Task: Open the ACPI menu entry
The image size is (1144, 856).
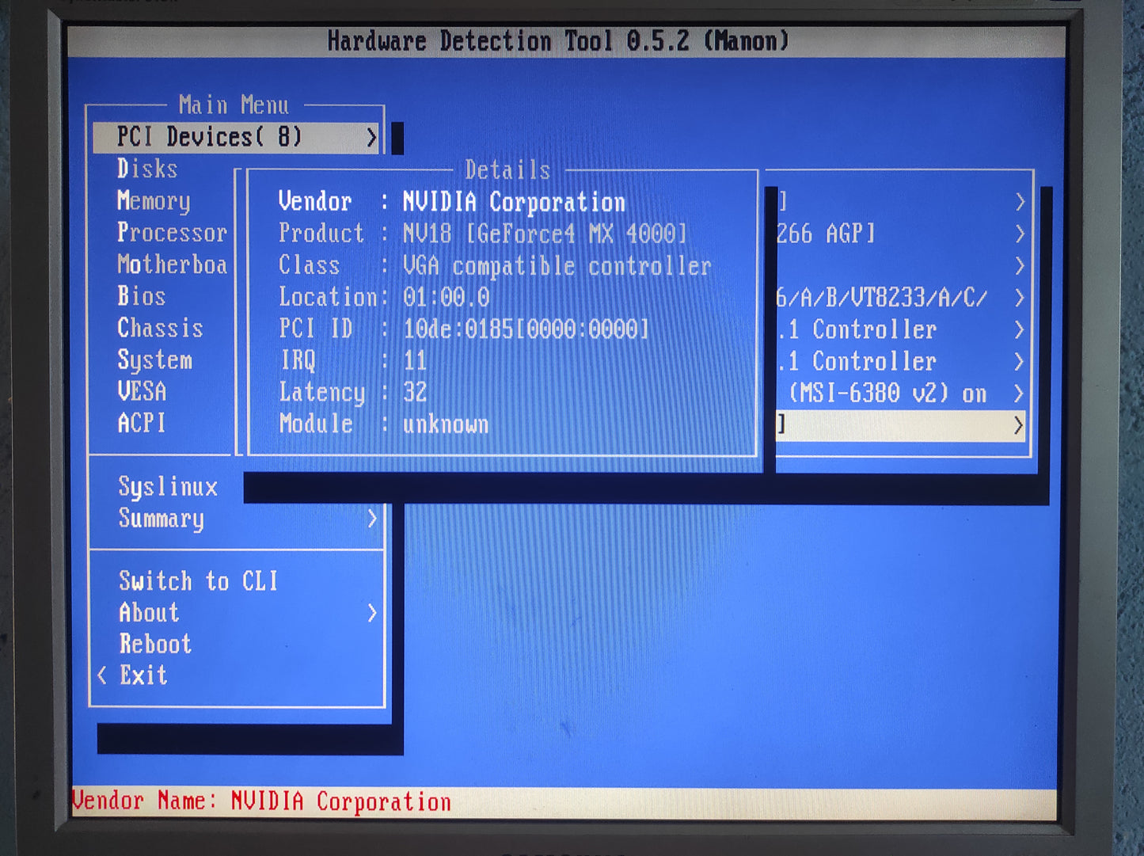Action: [x=142, y=424]
